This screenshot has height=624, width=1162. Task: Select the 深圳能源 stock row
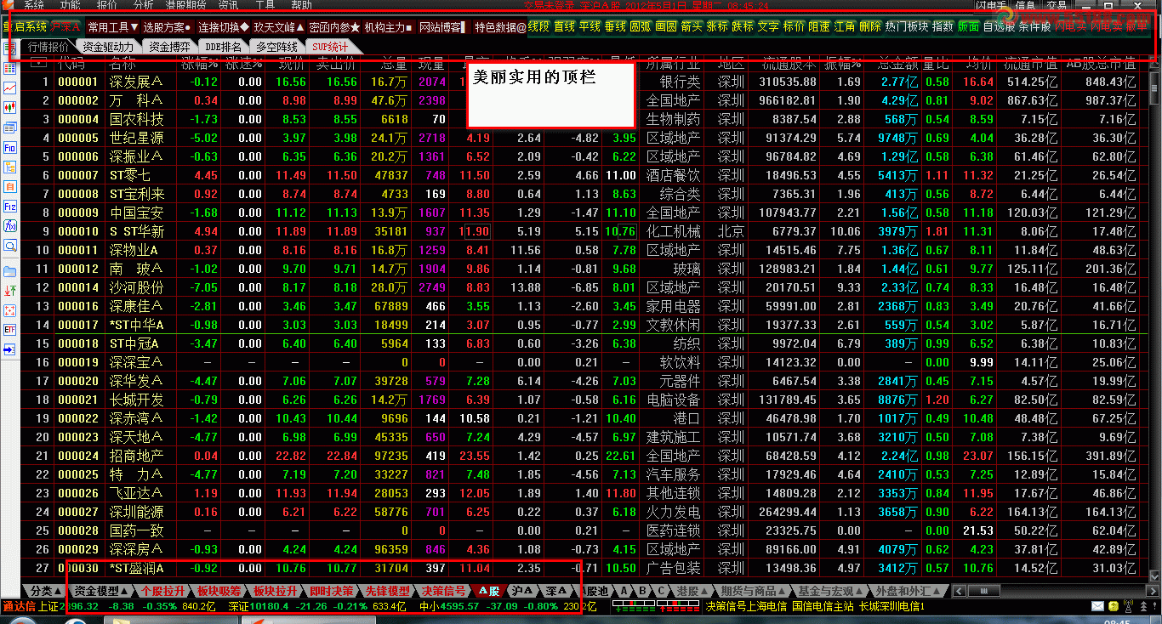tap(584, 512)
